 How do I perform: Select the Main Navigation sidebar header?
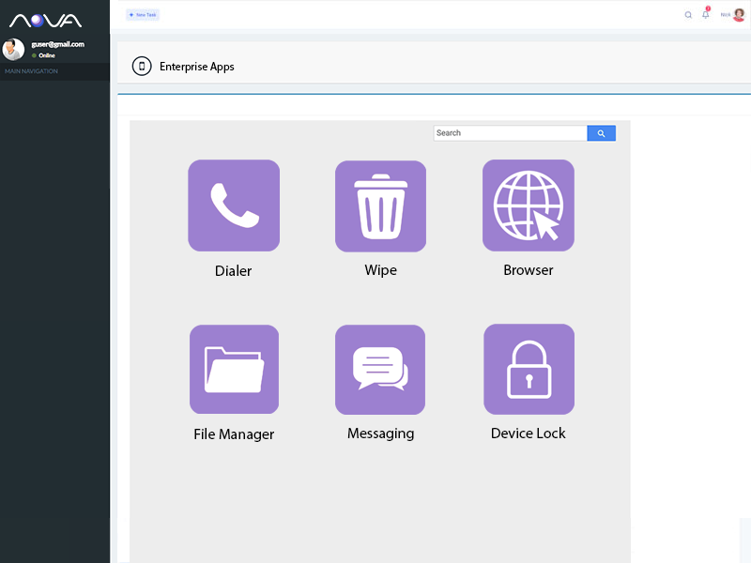click(31, 71)
